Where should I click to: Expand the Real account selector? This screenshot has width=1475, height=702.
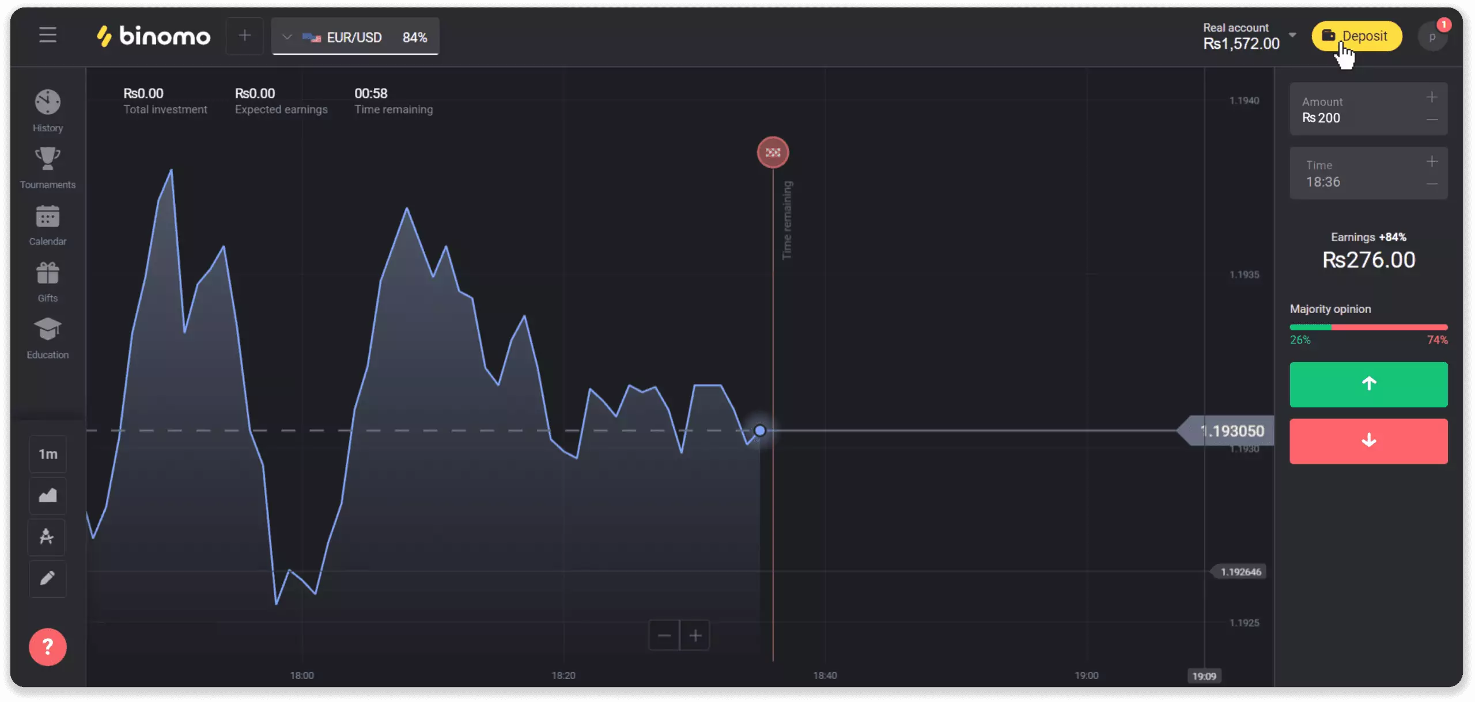tap(1294, 36)
